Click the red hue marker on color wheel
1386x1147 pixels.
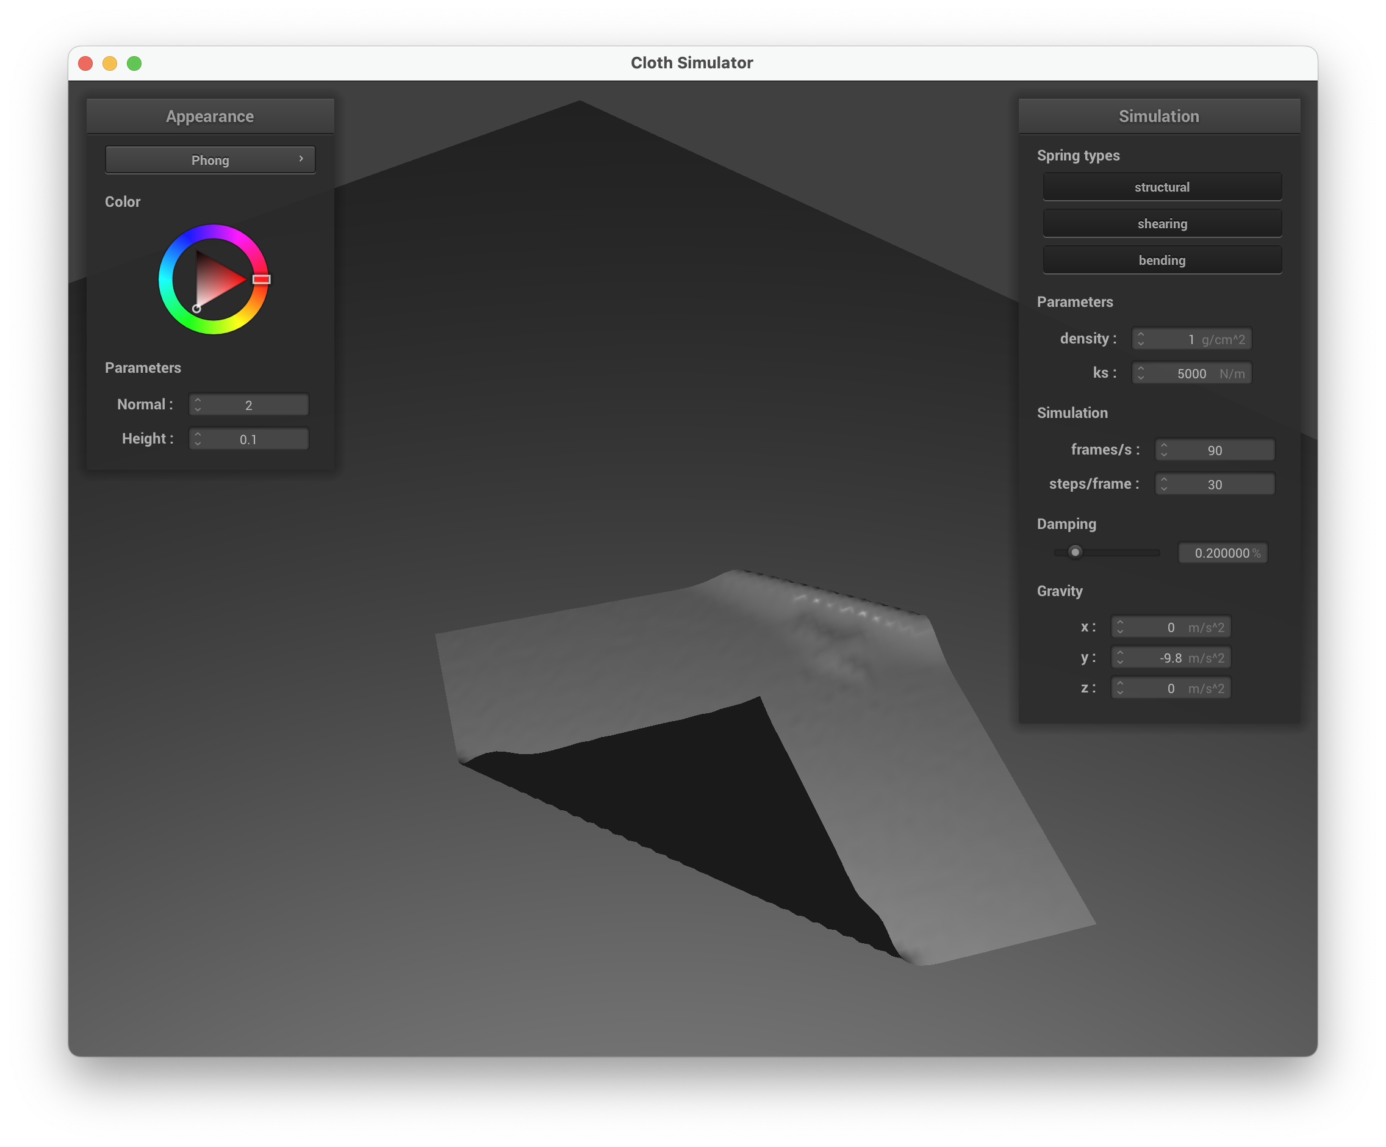click(x=261, y=279)
